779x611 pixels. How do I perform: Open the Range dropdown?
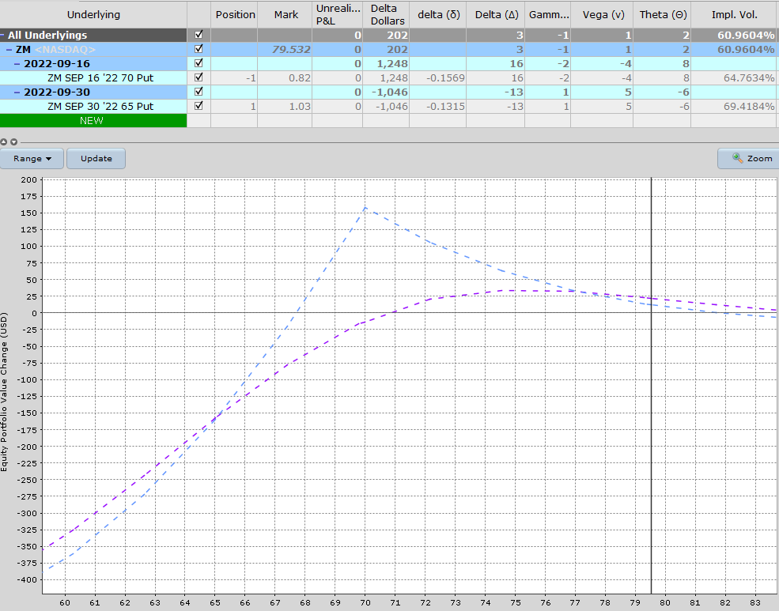point(32,158)
